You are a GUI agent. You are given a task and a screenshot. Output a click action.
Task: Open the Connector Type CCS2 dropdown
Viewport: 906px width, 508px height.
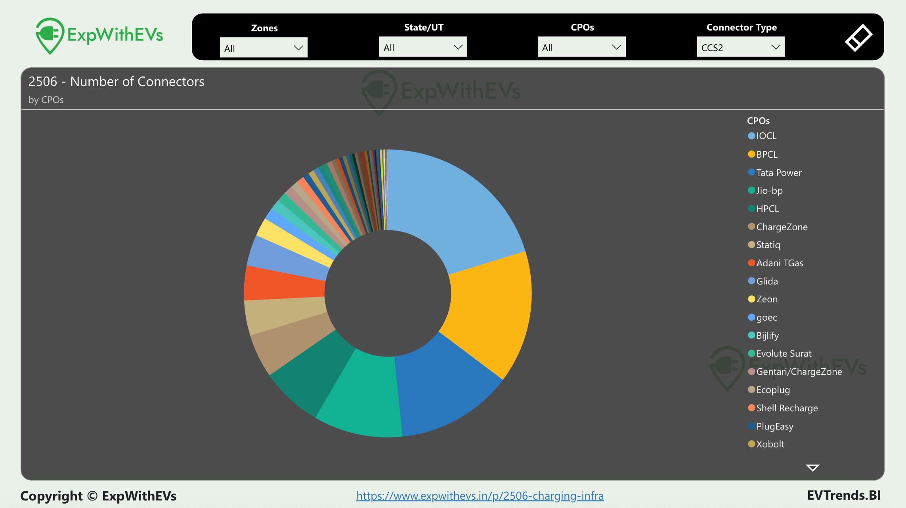coord(741,47)
